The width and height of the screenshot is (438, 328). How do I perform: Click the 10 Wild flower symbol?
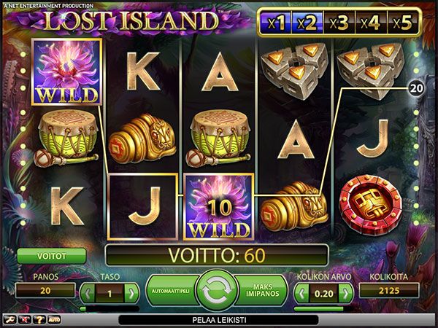[219, 207]
